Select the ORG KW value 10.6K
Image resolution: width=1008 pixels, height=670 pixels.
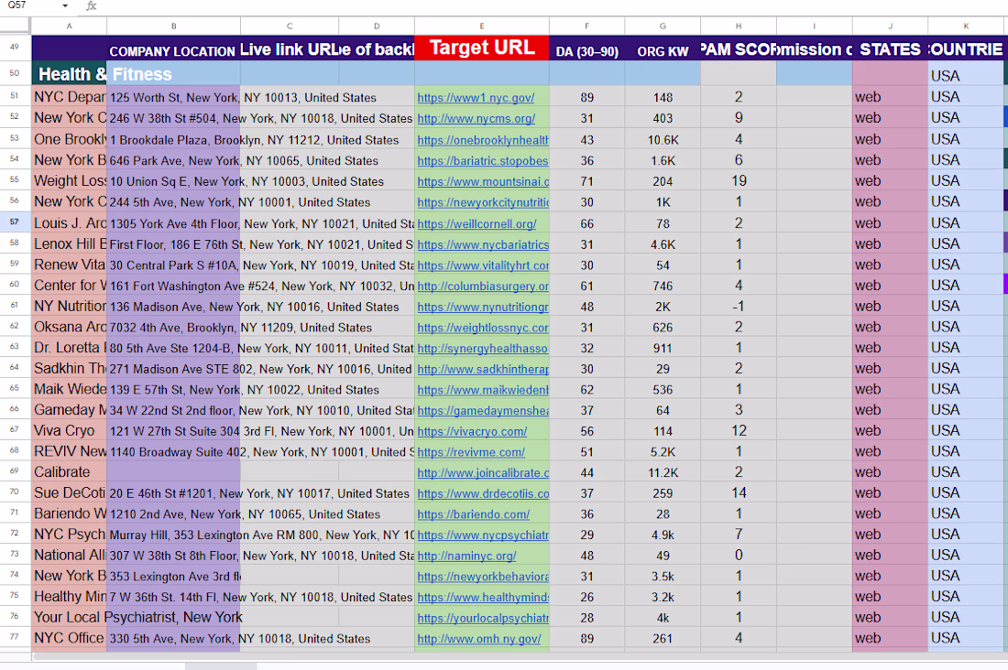pos(663,140)
